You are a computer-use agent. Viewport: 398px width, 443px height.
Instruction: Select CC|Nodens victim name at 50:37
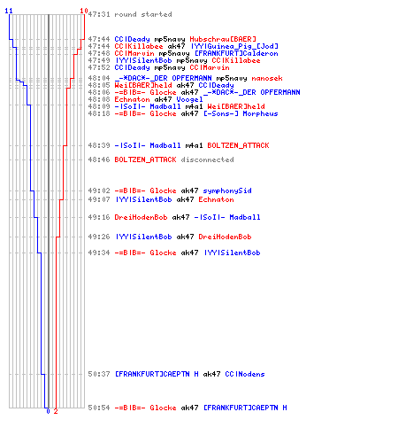[x=245, y=374]
